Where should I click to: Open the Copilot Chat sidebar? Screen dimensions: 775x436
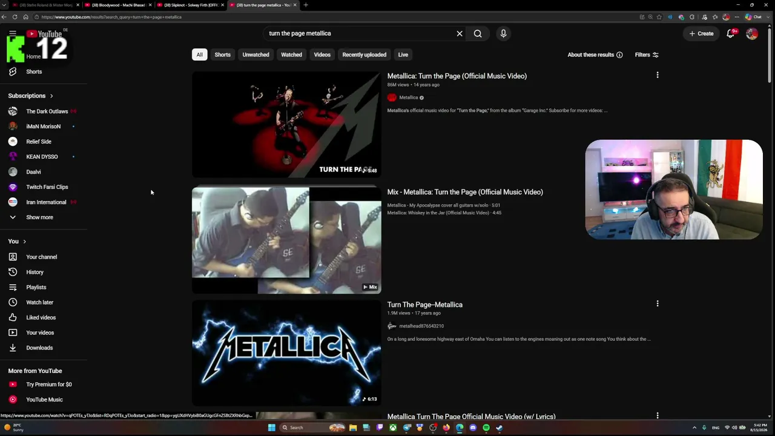(754, 17)
